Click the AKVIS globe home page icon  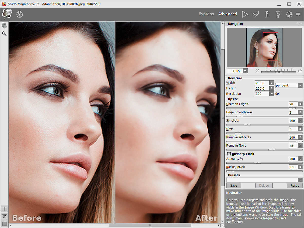[x=20, y=14]
